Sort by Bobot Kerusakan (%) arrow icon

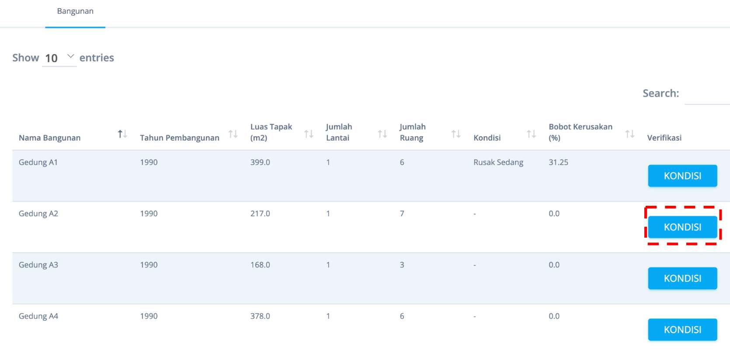click(629, 134)
